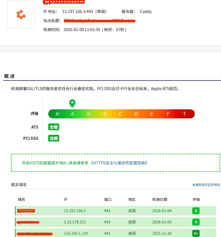Click the 我想监控这些域名 link
This screenshot has height=237, width=221.
tap(207, 185)
